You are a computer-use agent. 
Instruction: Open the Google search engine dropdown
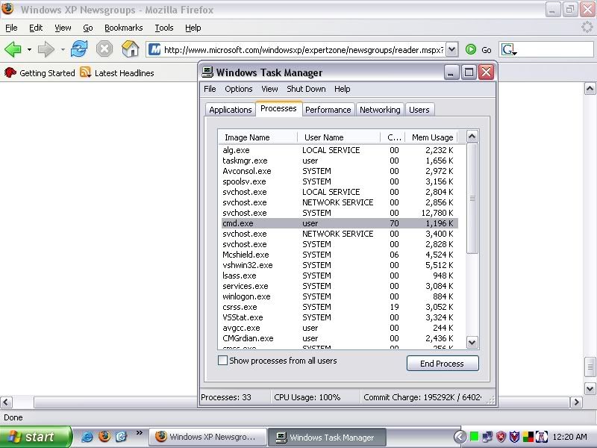[509, 49]
